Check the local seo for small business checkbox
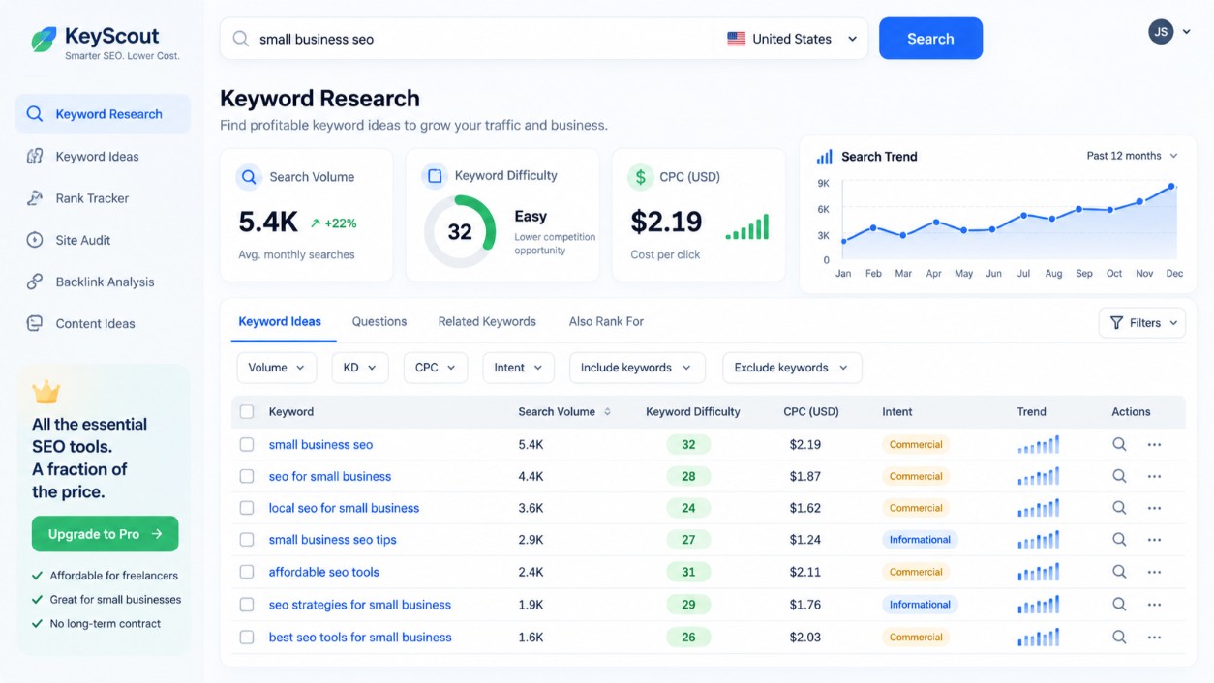1214x683 pixels. click(x=247, y=508)
